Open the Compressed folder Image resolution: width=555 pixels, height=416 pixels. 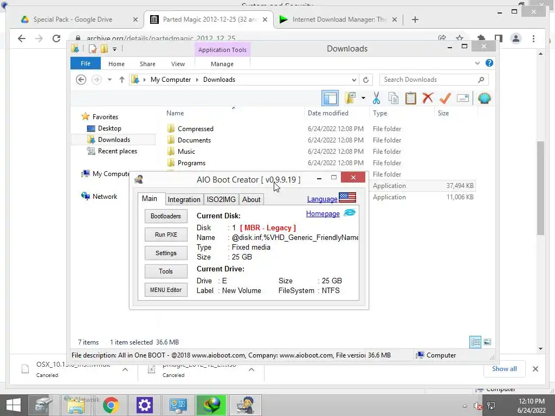(x=195, y=129)
